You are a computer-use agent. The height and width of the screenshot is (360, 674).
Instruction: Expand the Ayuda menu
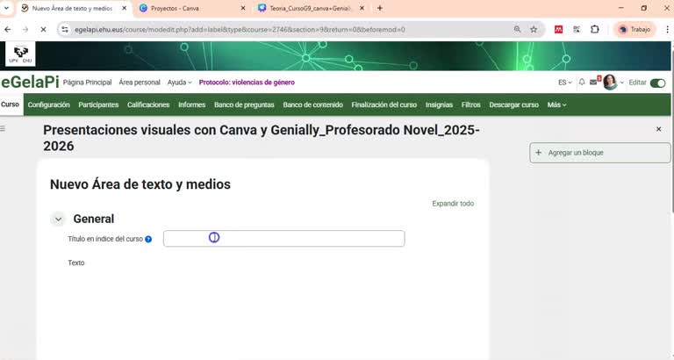pyautogui.click(x=179, y=83)
